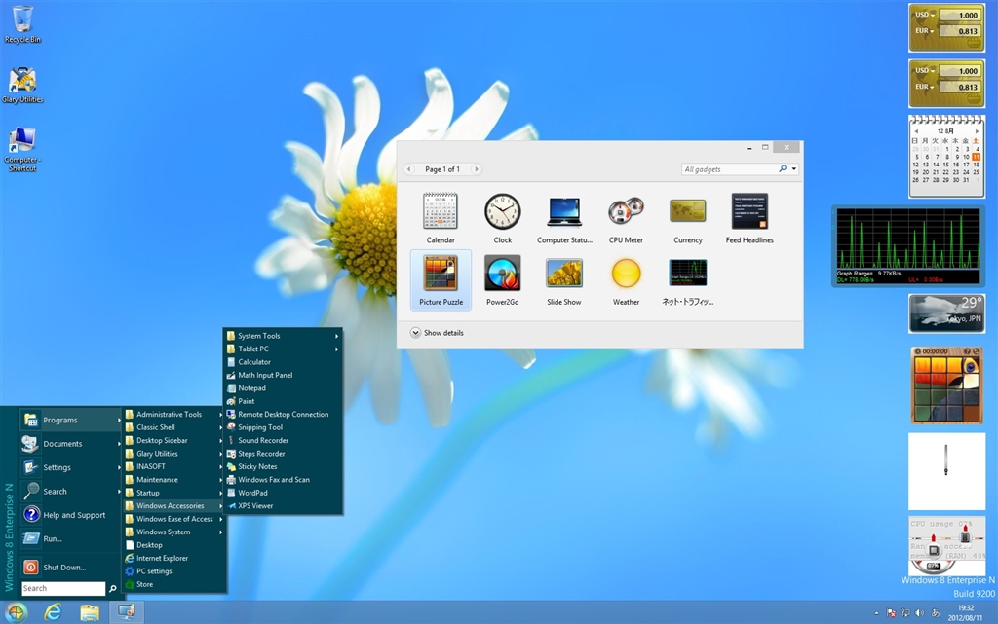998x624 pixels.
Task: Open the Recycle Bin desktop icon
Action: click(22, 20)
